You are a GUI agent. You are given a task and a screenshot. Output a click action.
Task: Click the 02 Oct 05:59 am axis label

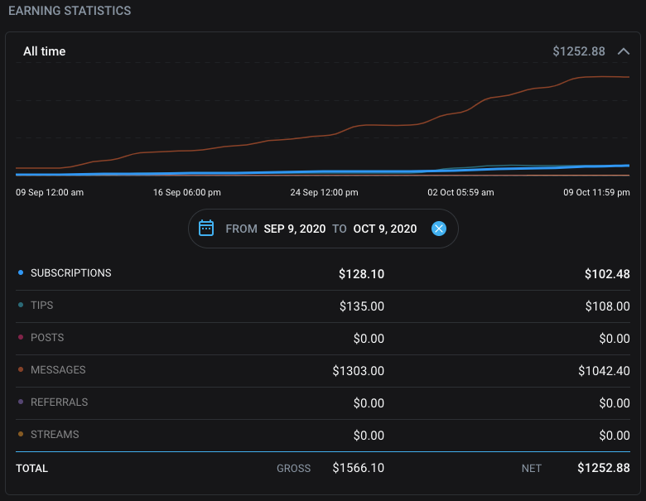tap(460, 192)
